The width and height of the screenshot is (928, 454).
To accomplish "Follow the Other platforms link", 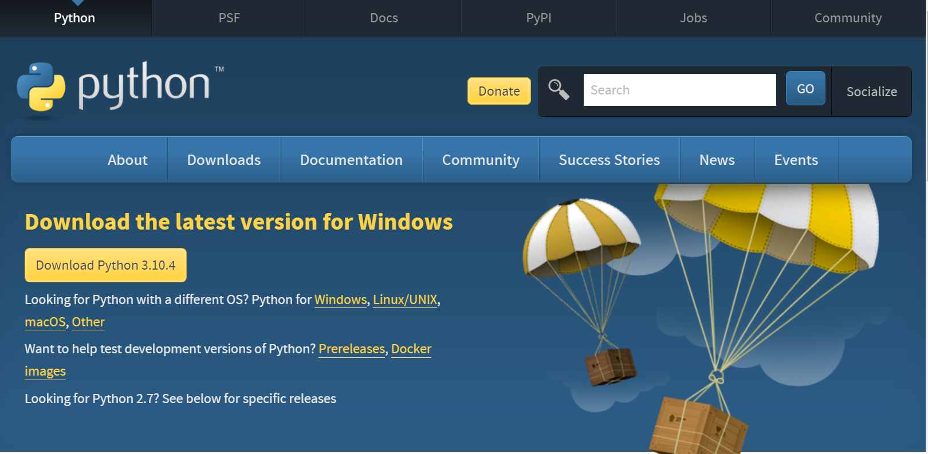I will (x=88, y=322).
